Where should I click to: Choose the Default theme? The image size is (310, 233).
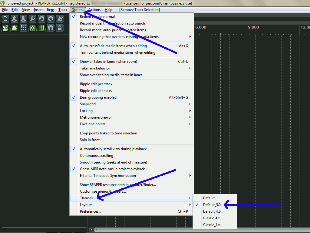(215, 198)
